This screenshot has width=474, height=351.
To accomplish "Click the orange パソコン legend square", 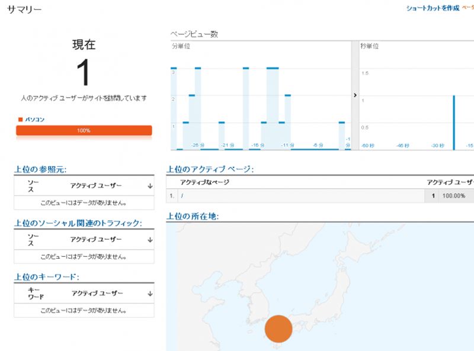I will [21, 120].
